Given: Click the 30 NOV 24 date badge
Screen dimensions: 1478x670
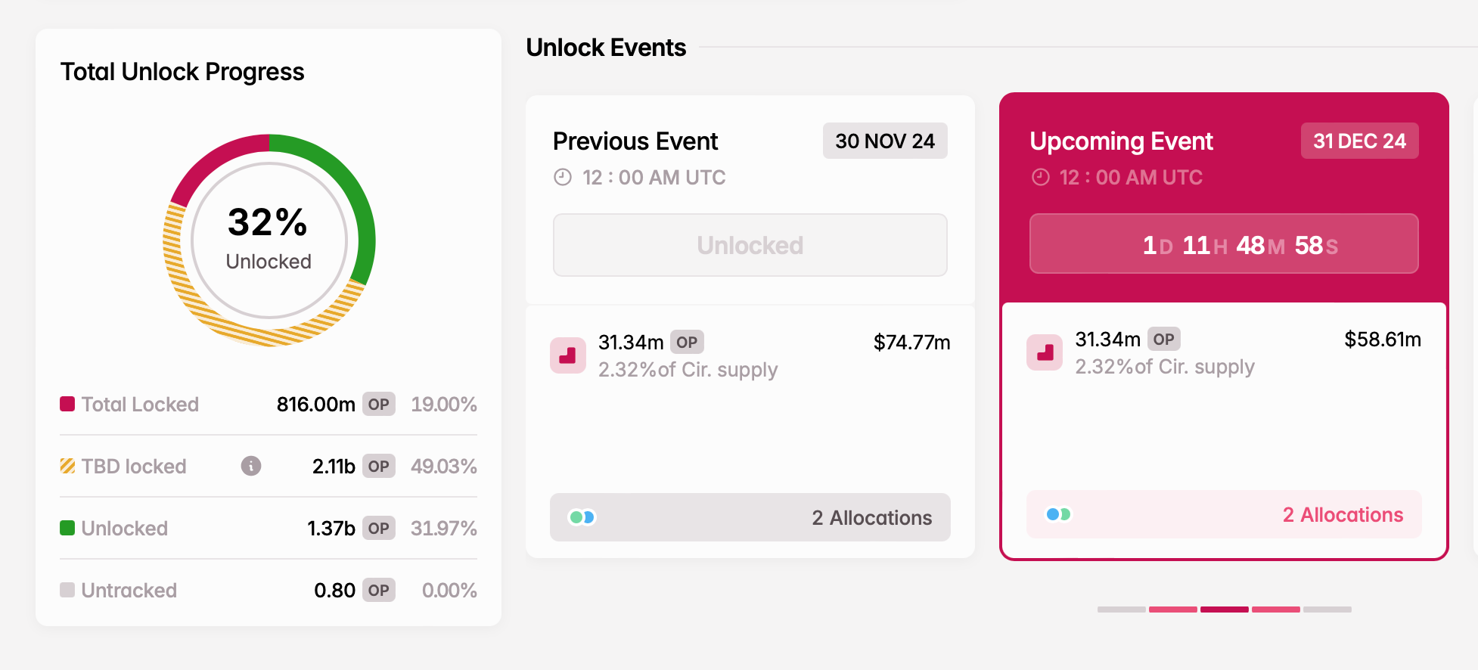Looking at the screenshot, I should (x=884, y=141).
